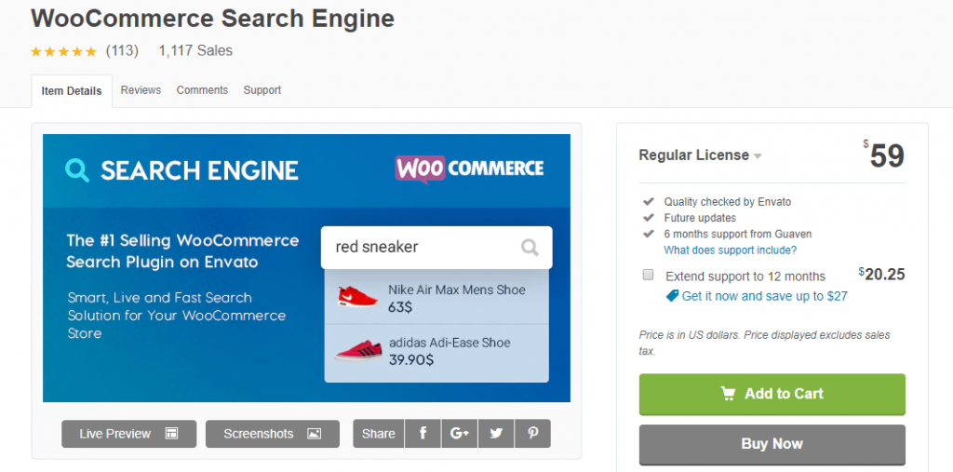The height and width of the screenshot is (472, 953).
Task: Share the item on Pinterest
Action: click(x=532, y=434)
